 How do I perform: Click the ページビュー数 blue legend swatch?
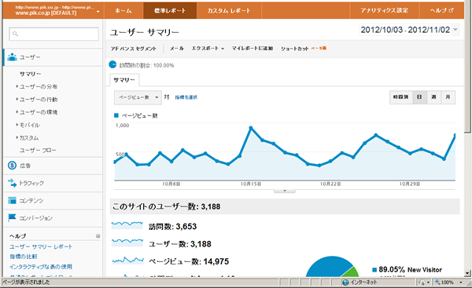(x=116, y=115)
